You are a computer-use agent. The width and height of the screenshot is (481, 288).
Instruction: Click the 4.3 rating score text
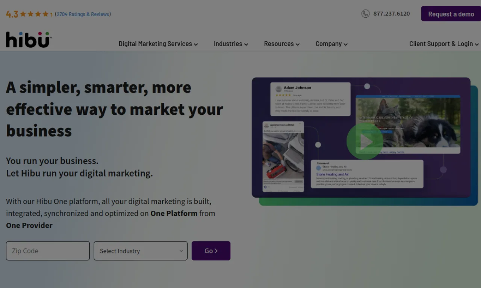[x=12, y=14]
